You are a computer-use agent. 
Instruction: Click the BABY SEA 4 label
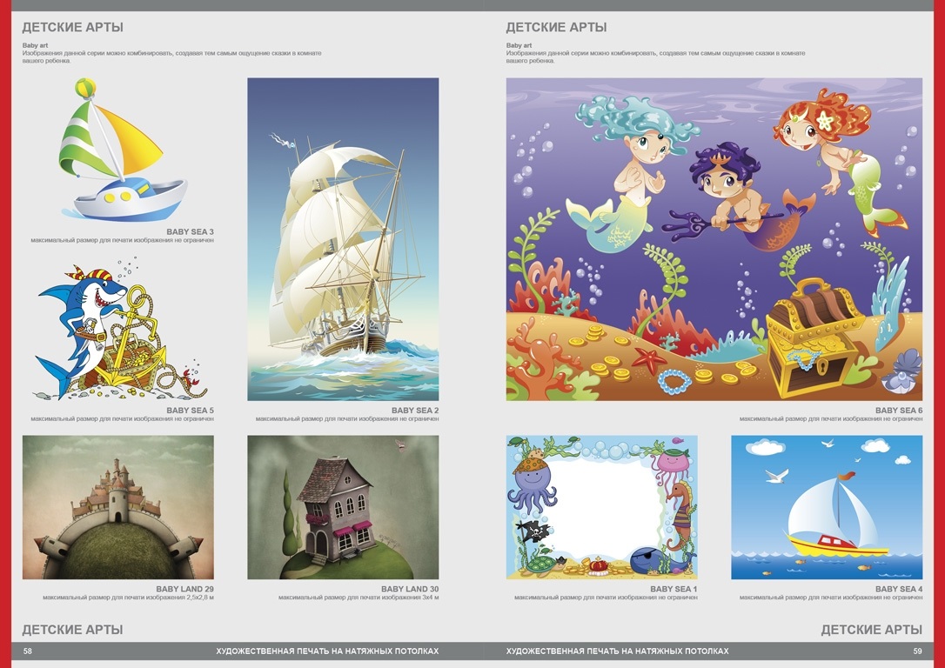898,590
